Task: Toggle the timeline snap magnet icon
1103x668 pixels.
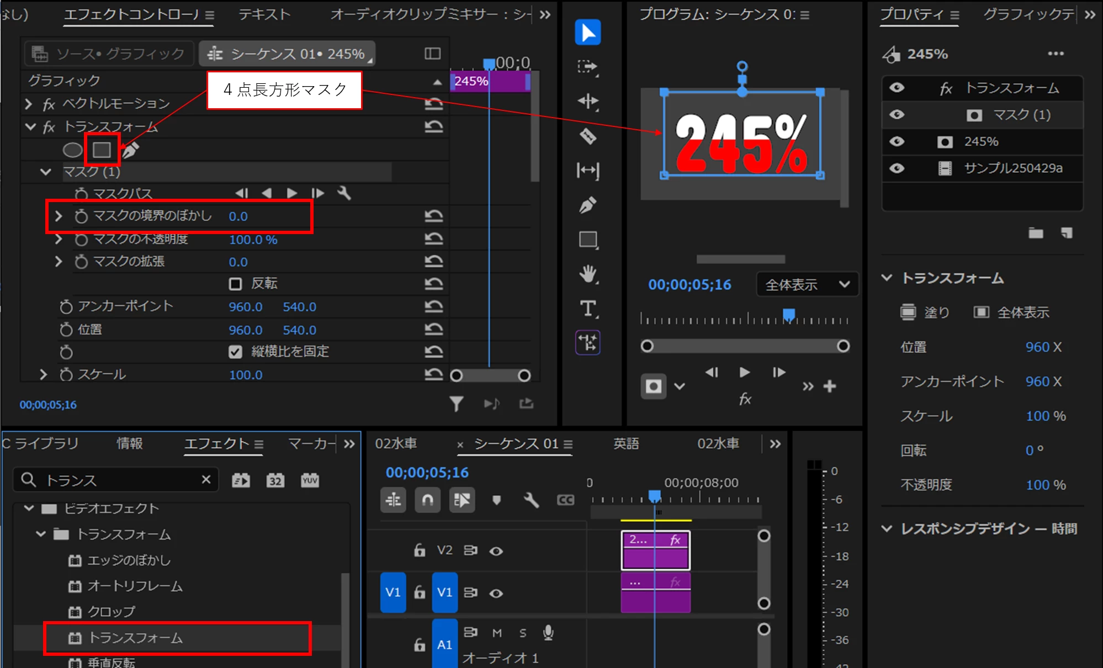Action: (427, 500)
